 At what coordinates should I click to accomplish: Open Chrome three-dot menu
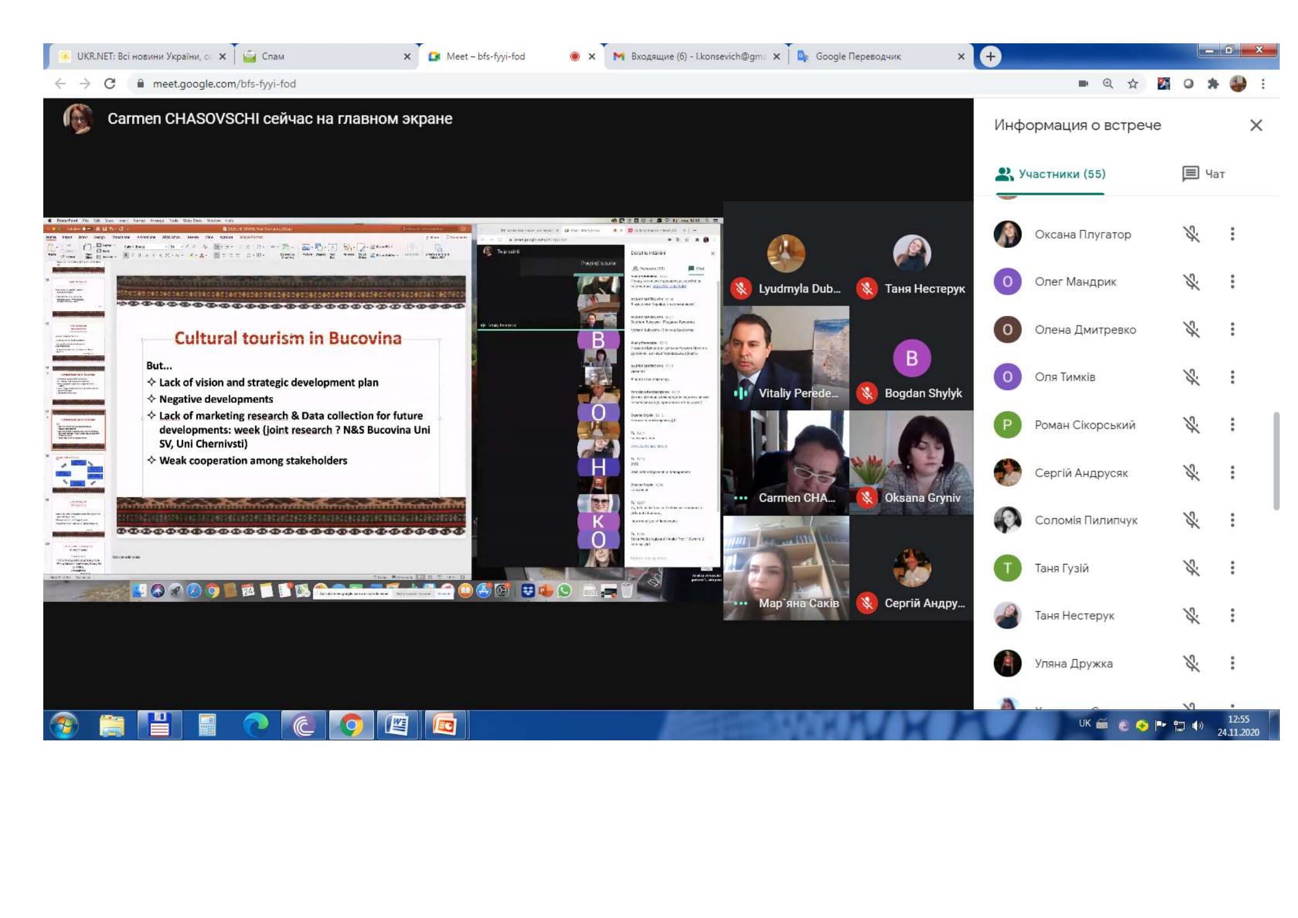click(1262, 84)
